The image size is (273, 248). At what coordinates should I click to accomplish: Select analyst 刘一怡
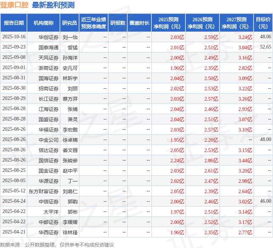pyautogui.click(x=70, y=37)
